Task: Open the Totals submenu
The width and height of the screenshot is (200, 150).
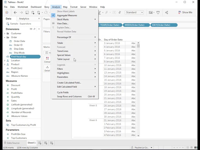Action: tap(75, 43)
